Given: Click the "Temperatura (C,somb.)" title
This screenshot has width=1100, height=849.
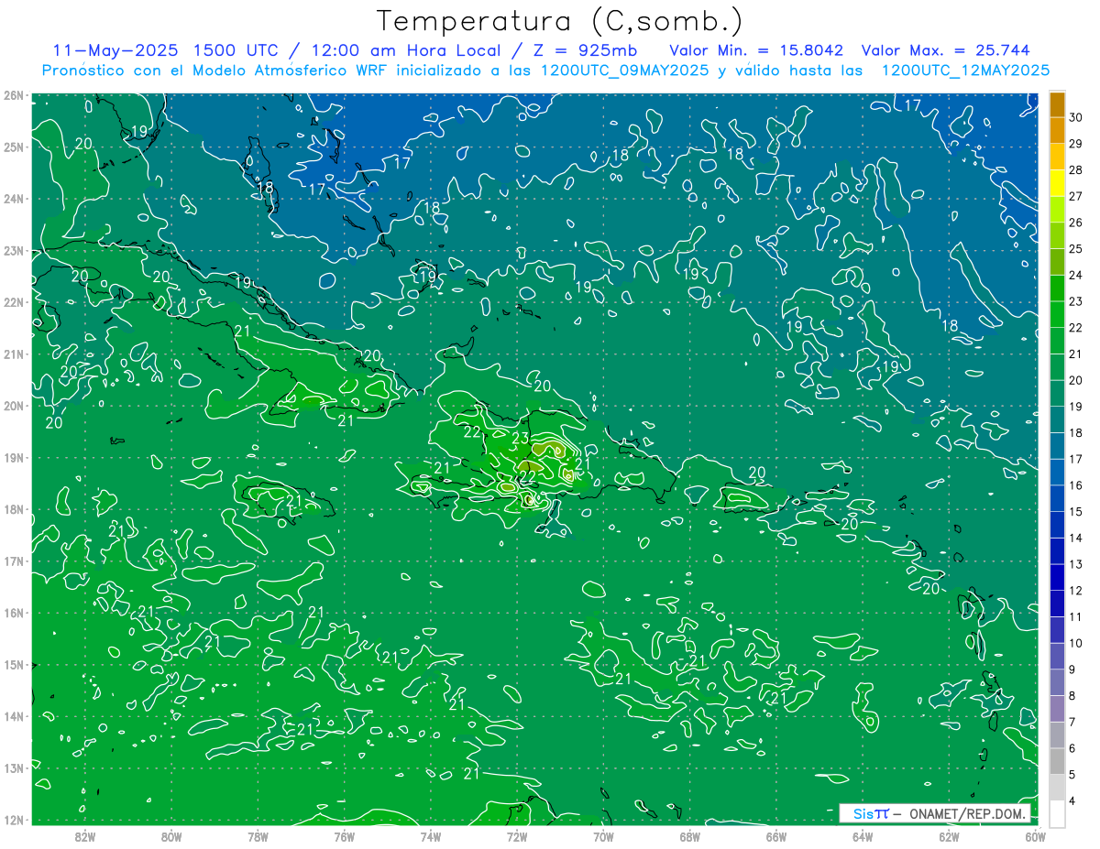Looking at the screenshot, I should click(x=560, y=21).
